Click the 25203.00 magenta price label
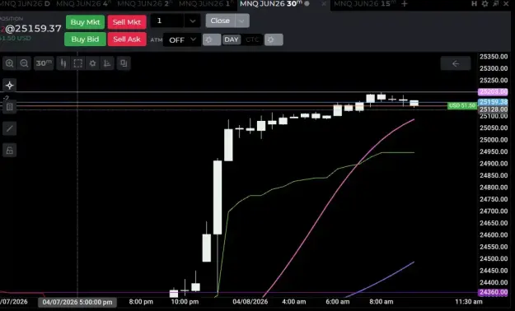The height and width of the screenshot is (311, 515). (493, 92)
